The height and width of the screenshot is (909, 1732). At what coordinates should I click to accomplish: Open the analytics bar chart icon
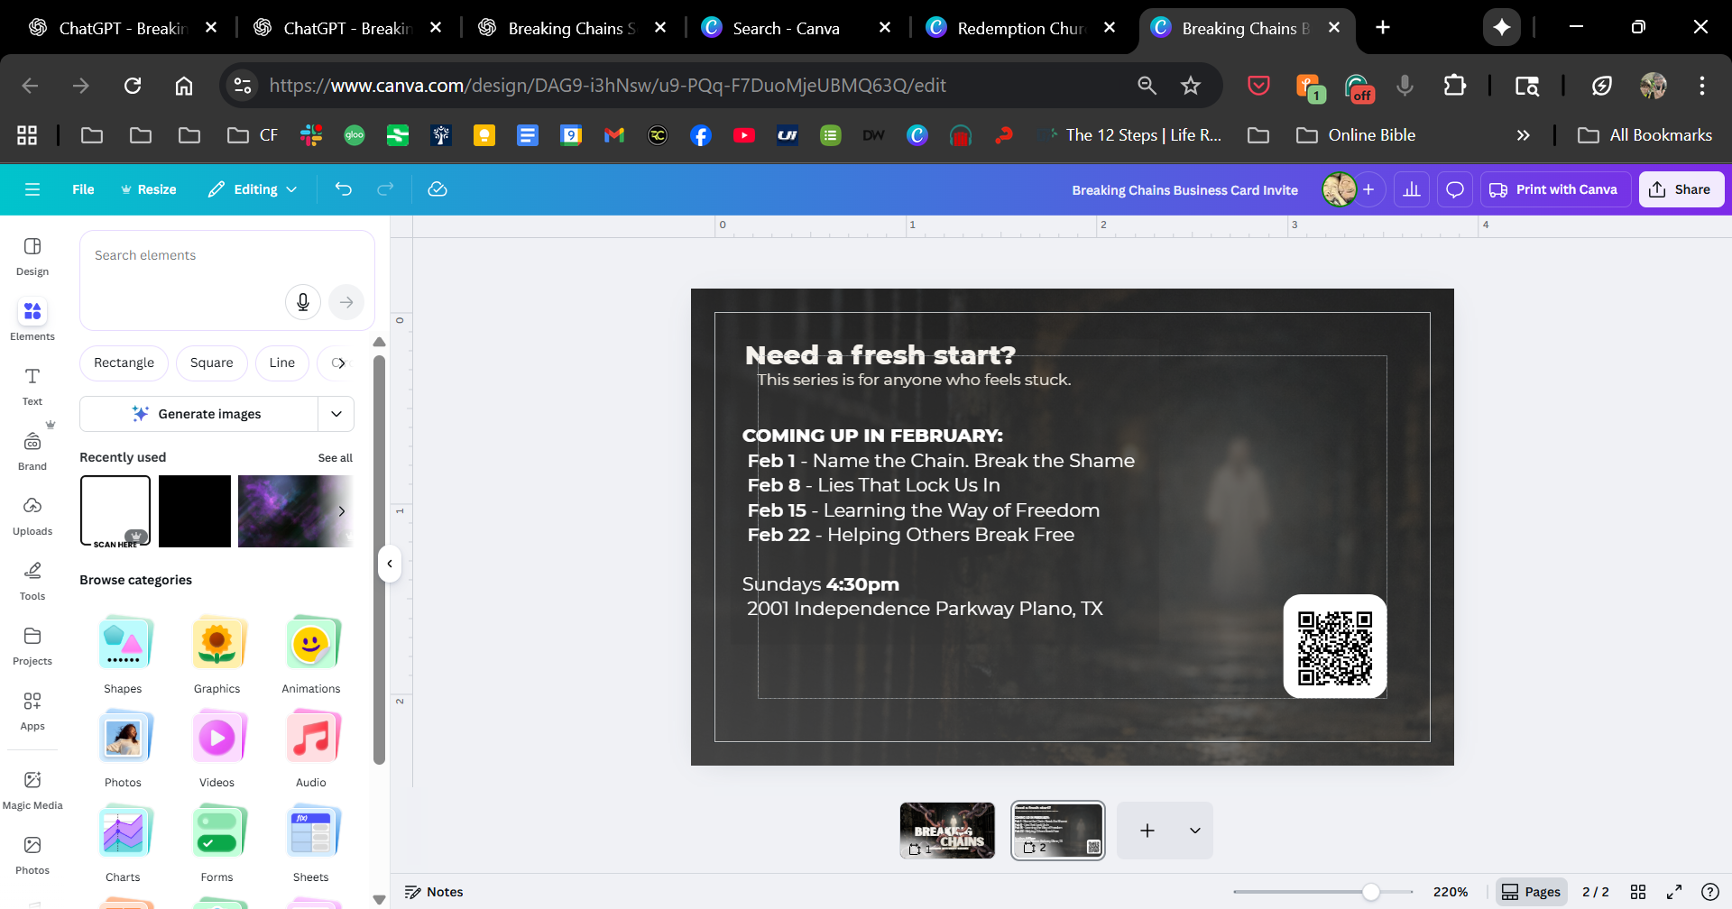click(x=1412, y=189)
